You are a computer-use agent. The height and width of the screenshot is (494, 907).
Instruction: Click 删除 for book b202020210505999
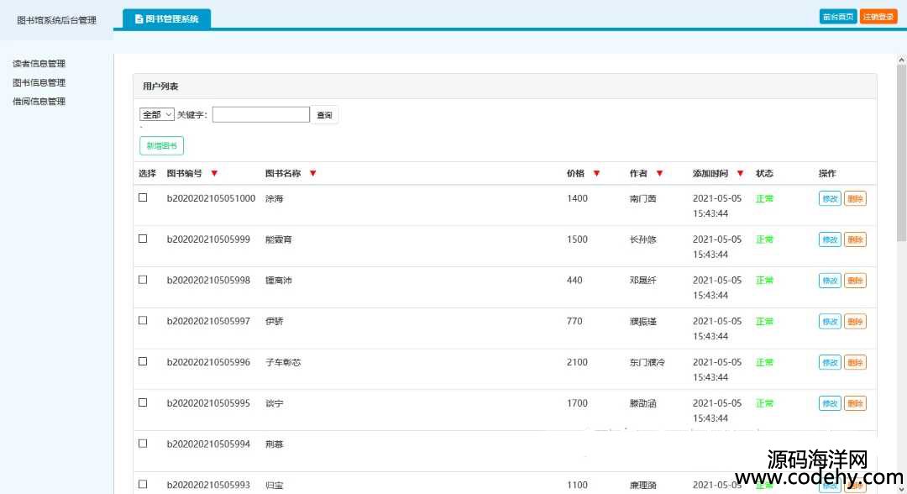pyautogui.click(x=855, y=239)
